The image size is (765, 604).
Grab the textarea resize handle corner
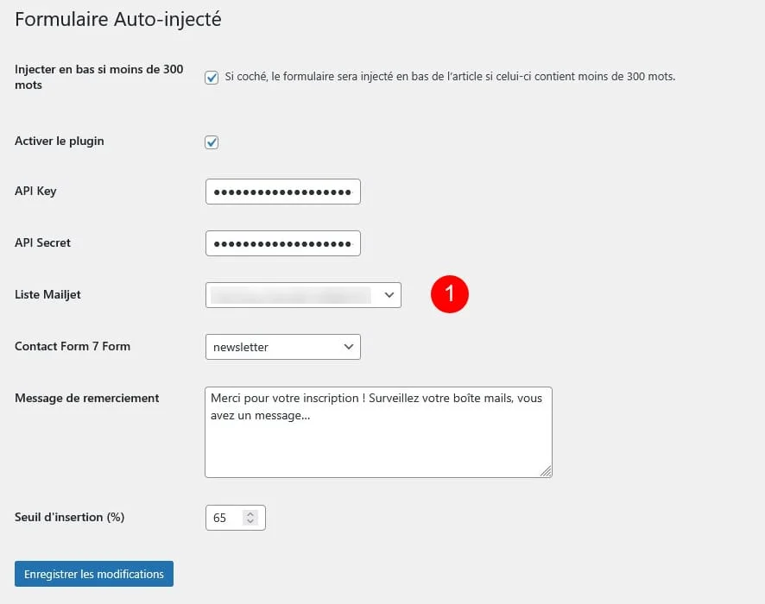point(546,471)
